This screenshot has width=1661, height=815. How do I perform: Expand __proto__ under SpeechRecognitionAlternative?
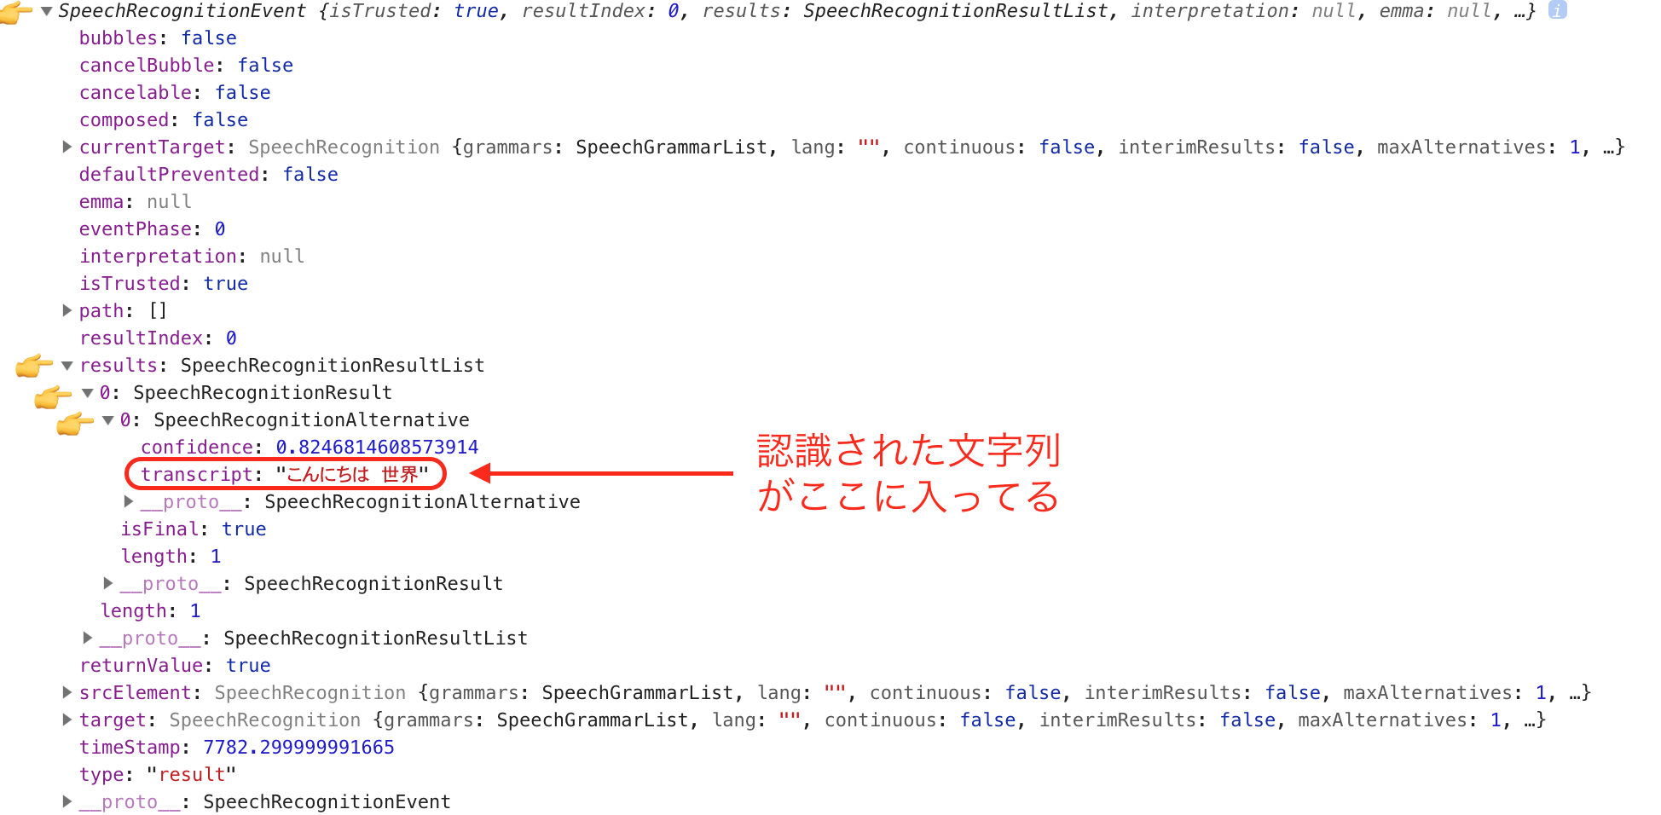point(128,501)
